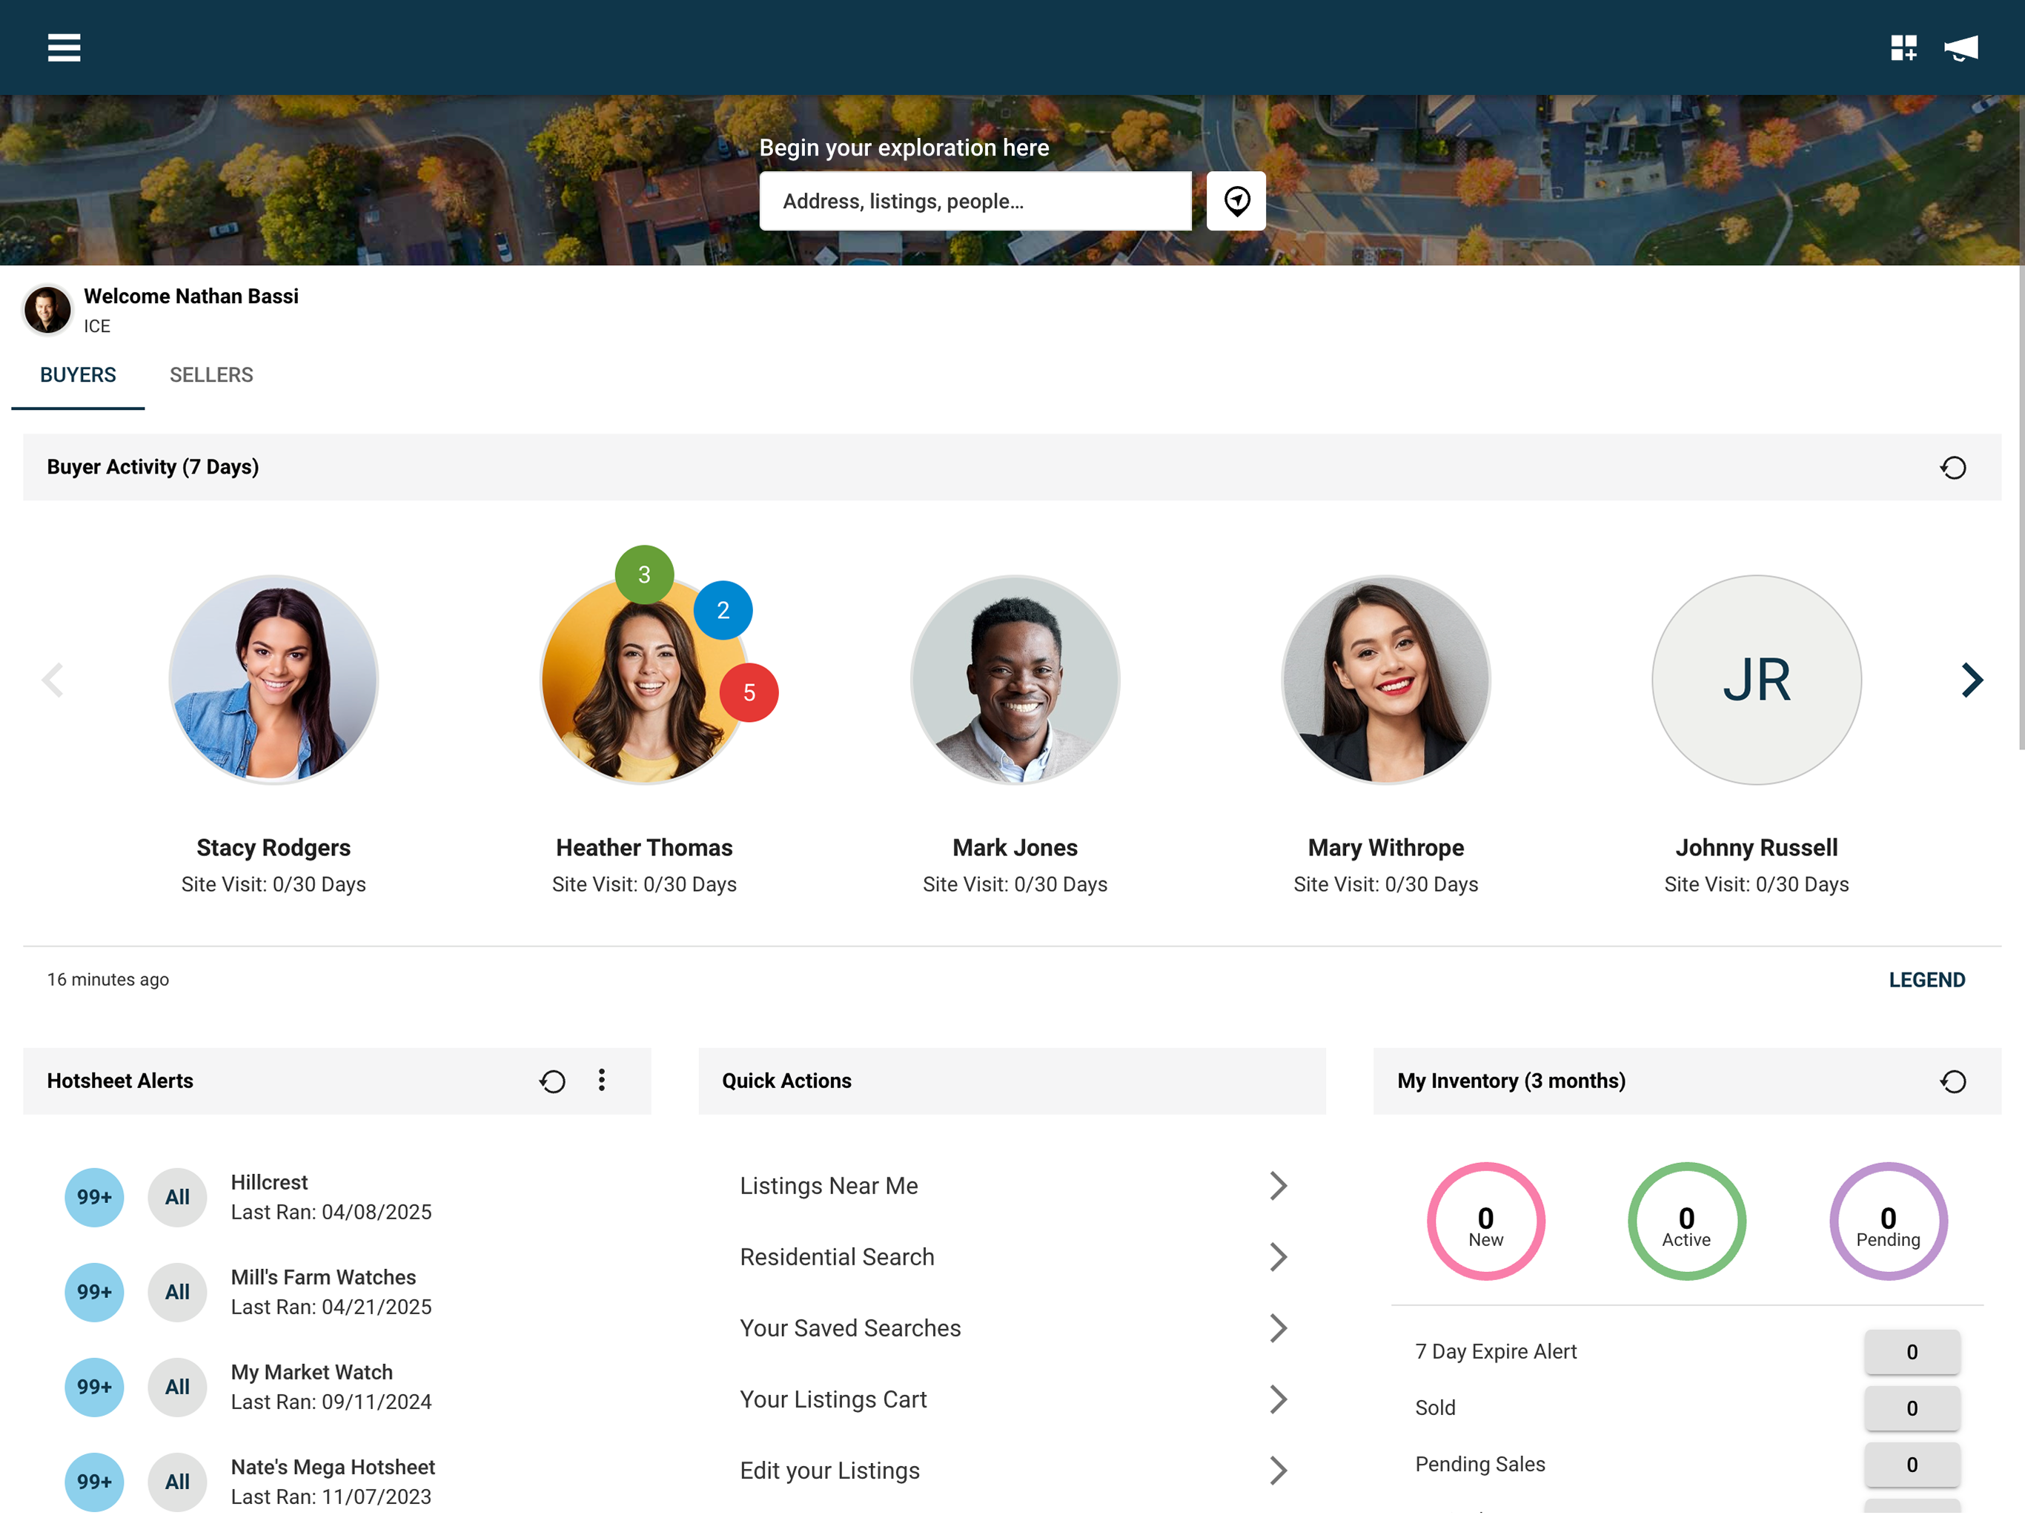Open Your Listings Cart chevron
Viewport: 2025px width, 1518px height.
click(x=1279, y=1400)
